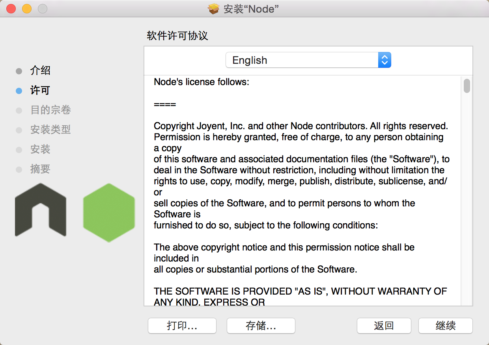Image resolution: width=489 pixels, height=345 pixels.
Task: Click the blue dropdown stepper arrows
Action: click(x=384, y=60)
